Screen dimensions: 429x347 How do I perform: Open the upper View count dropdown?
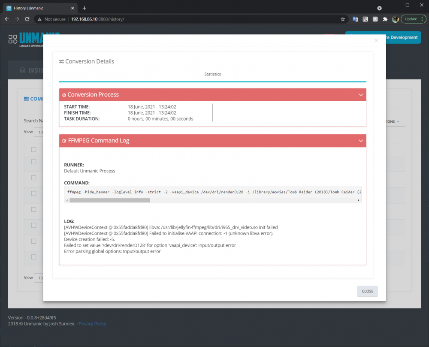(x=39, y=132)
